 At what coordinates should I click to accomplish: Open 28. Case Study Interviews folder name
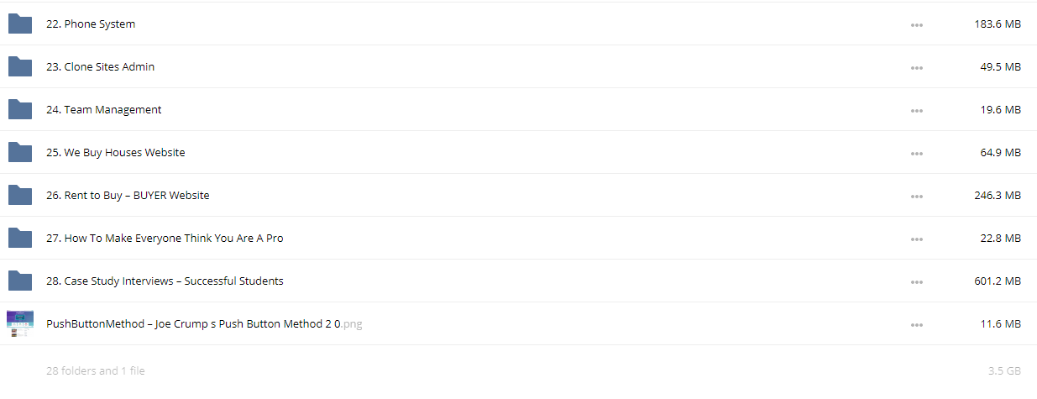tap(165, 281)
